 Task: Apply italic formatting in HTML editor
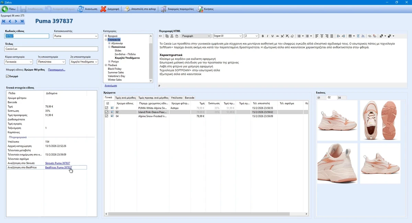click(268, 36)
